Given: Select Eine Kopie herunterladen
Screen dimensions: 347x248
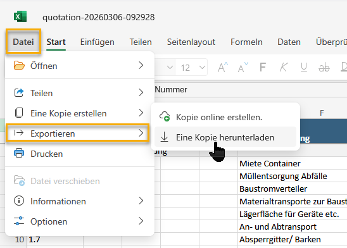Looking at the screenshot, I should point(225,137).
